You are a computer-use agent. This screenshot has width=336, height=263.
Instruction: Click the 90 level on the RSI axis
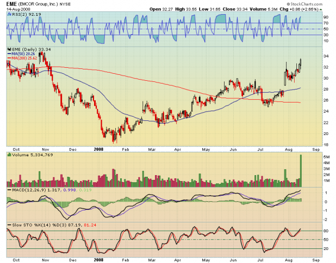point(326,17)
